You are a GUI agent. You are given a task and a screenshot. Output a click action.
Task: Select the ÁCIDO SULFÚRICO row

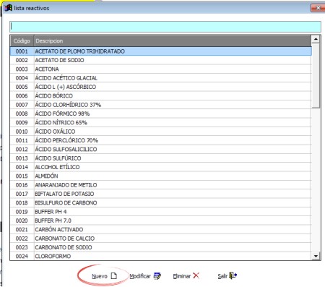point(160,158)
